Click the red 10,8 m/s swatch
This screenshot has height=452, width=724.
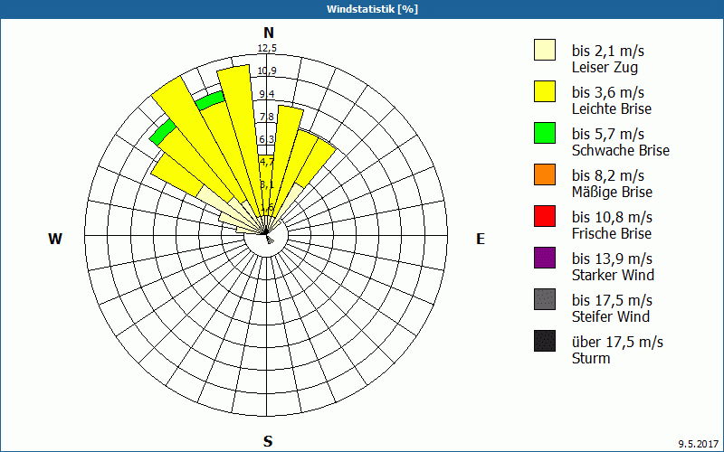545,216
